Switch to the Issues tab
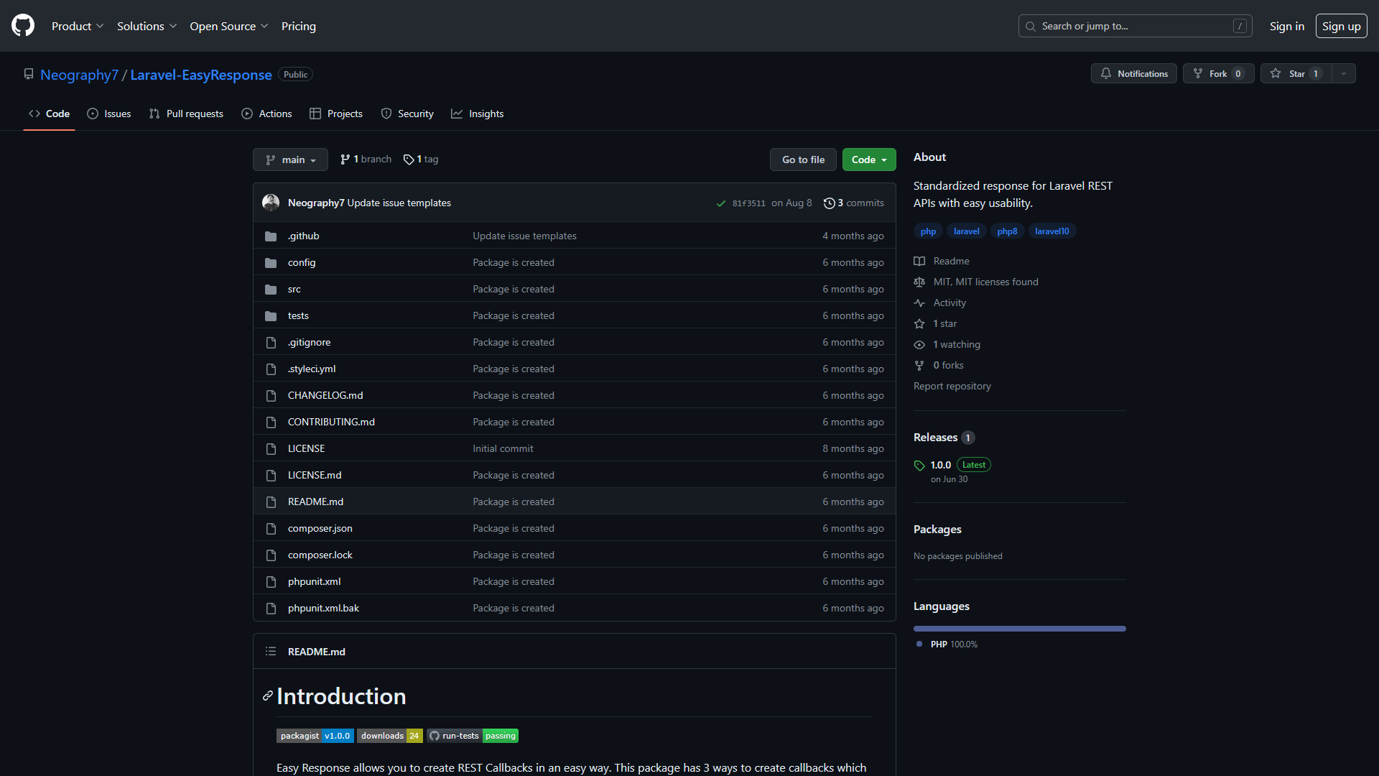Screen dimensions: 1379x776 tap(109, 114)
